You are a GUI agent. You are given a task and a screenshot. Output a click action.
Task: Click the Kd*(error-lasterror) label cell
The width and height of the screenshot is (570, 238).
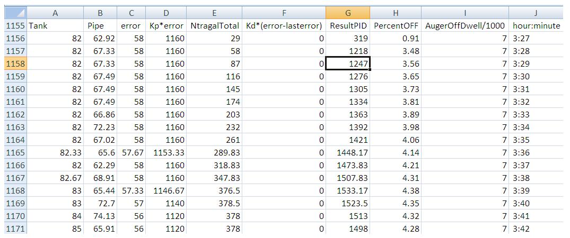tap(284, 25)
